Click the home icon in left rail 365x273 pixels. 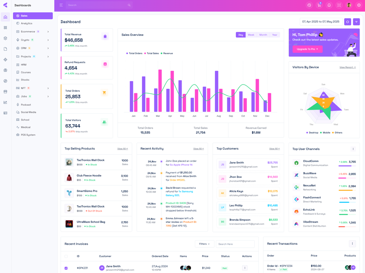pyautogui.click(x=5, y=17)
